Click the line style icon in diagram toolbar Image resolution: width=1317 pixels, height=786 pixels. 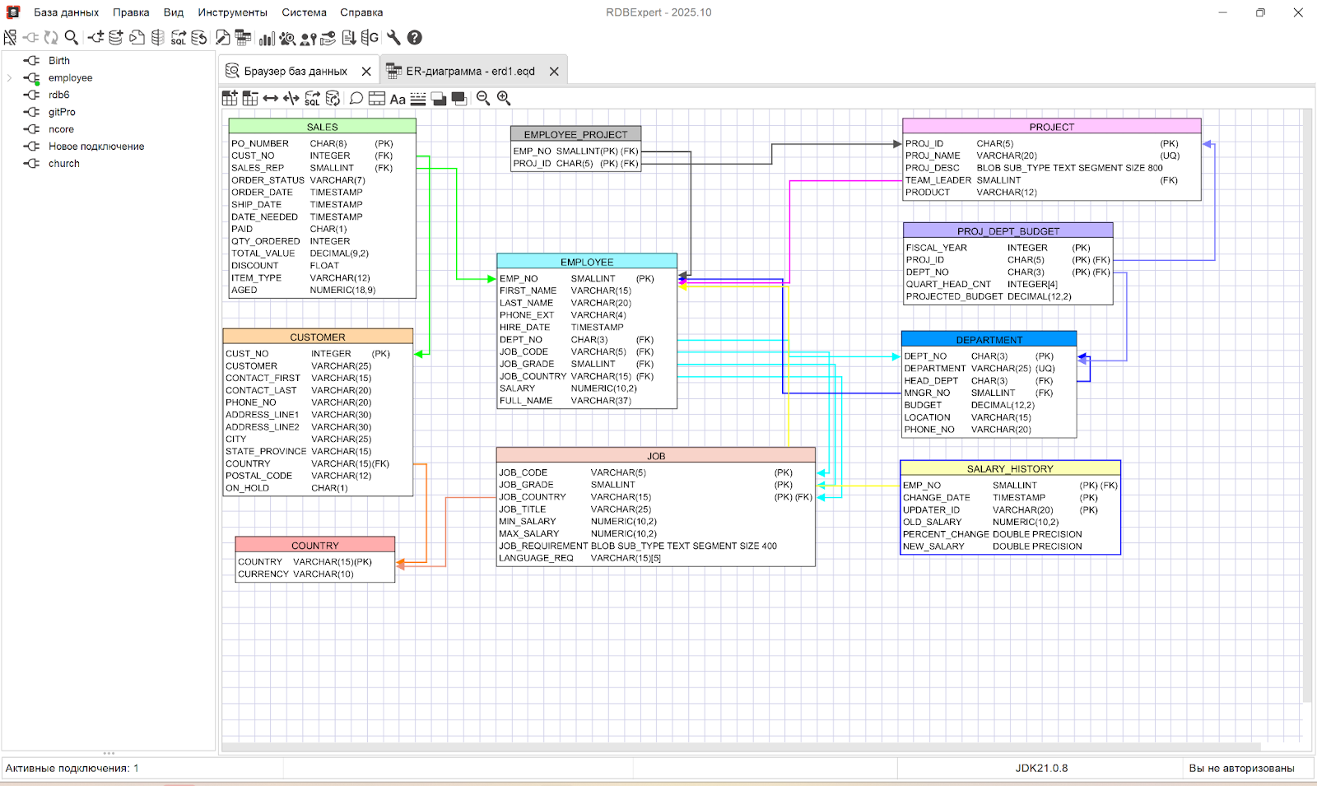pyautogui.click(x=418, y=100)
